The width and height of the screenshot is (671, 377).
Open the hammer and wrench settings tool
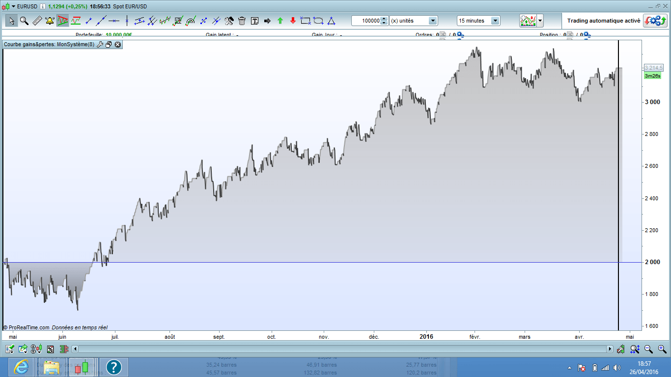[x=229, y=21]
